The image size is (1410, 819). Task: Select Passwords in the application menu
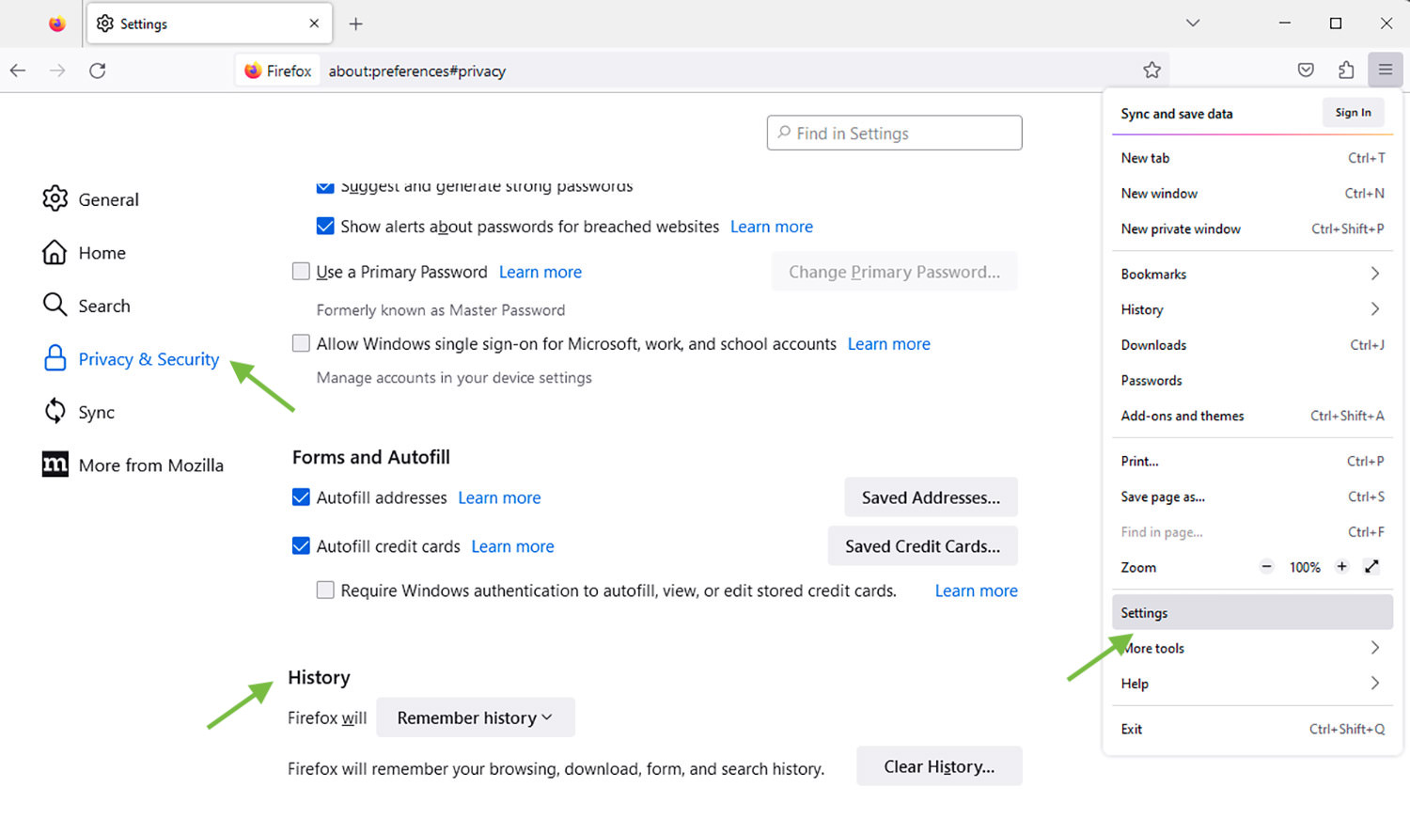(1151, 381)
